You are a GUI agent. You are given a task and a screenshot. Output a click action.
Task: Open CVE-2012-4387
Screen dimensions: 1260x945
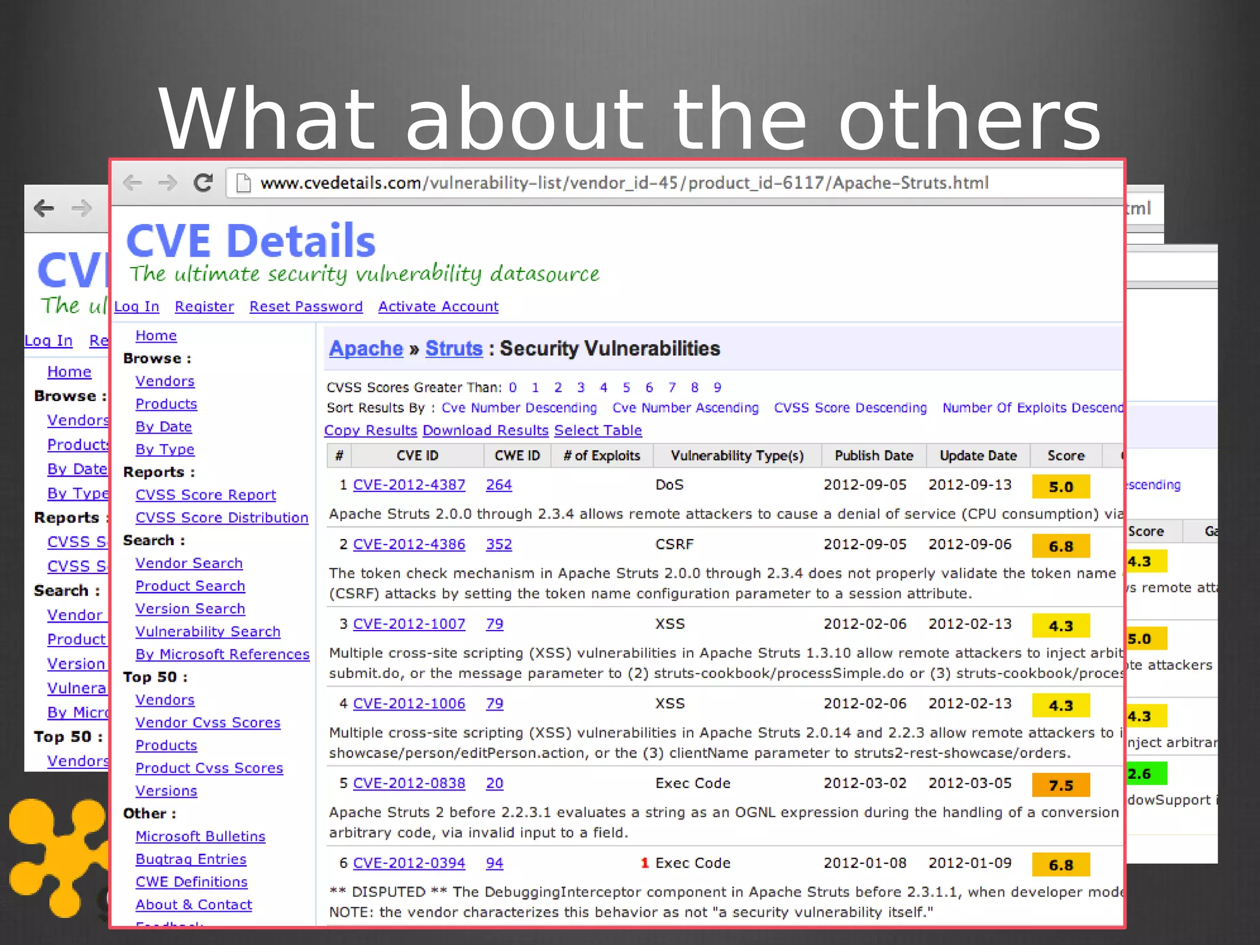pos(409,485)
